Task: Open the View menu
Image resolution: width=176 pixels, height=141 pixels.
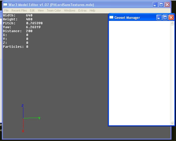Action: 41,10
